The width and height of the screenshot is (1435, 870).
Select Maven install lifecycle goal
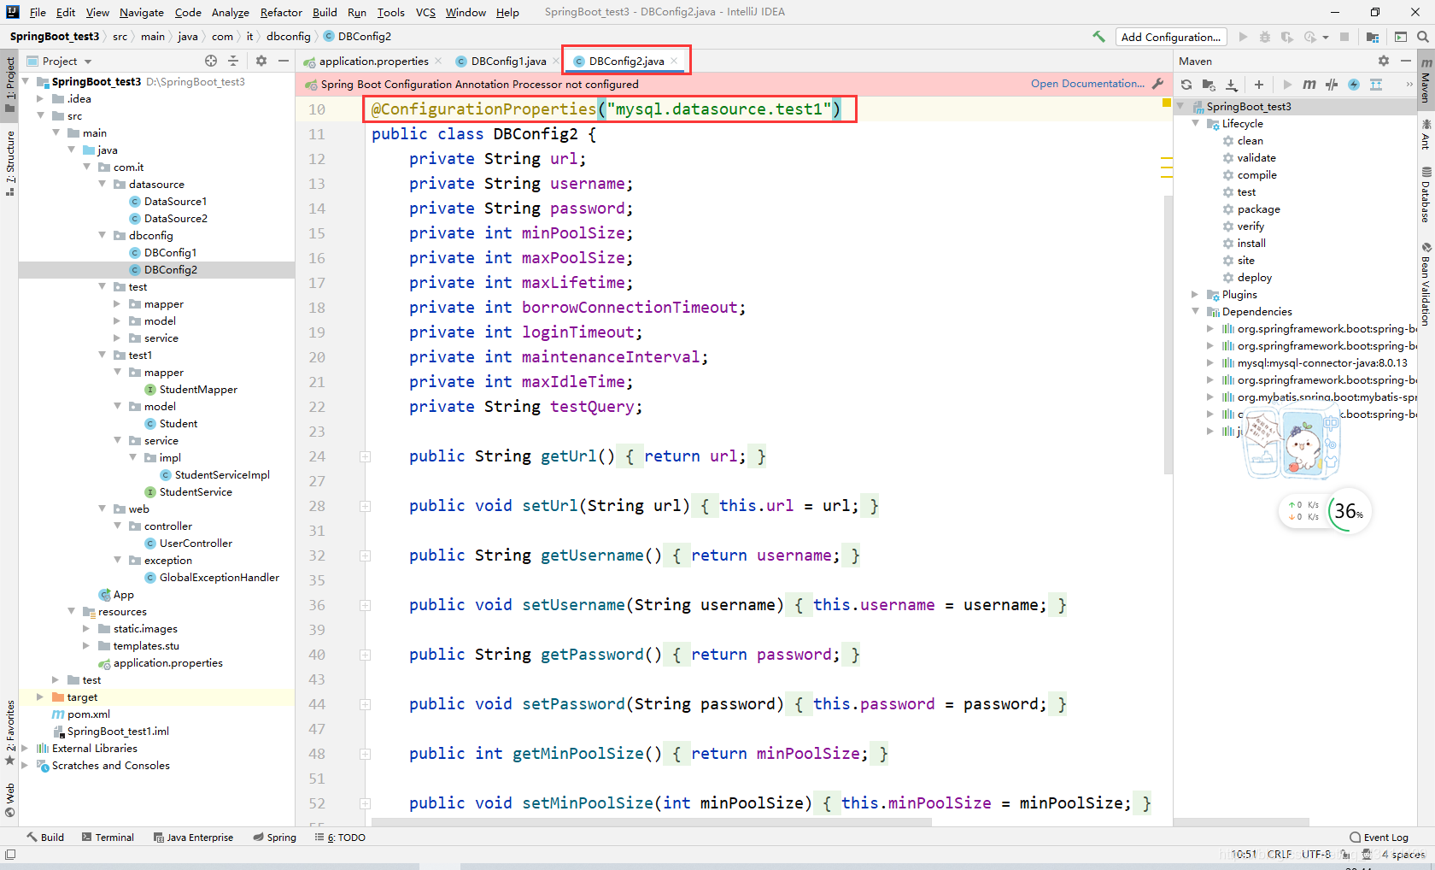click(x=1250, y=244)
